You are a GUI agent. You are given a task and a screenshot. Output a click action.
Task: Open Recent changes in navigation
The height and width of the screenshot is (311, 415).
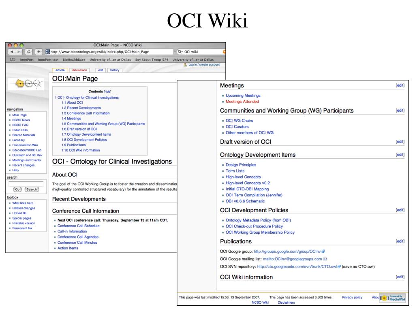click(x=23, y=165)
